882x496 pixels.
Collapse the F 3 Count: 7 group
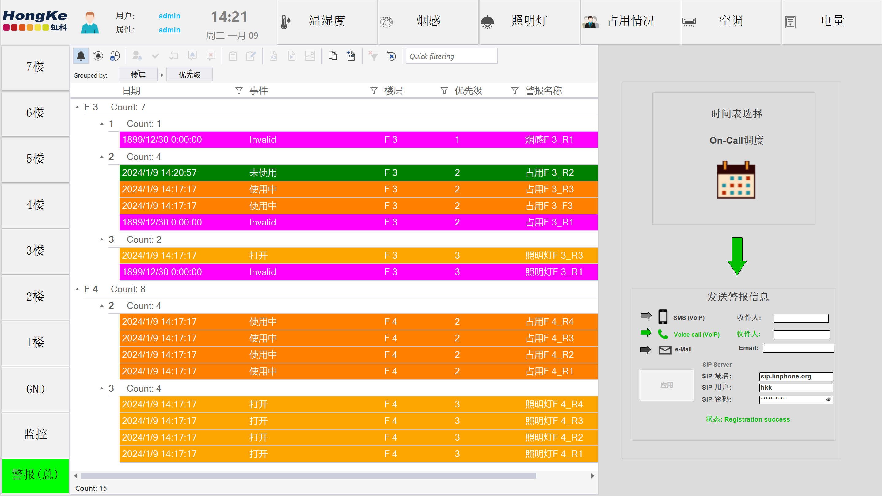click(x=77, y=107)
